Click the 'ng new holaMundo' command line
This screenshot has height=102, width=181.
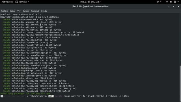click(29, 17)
